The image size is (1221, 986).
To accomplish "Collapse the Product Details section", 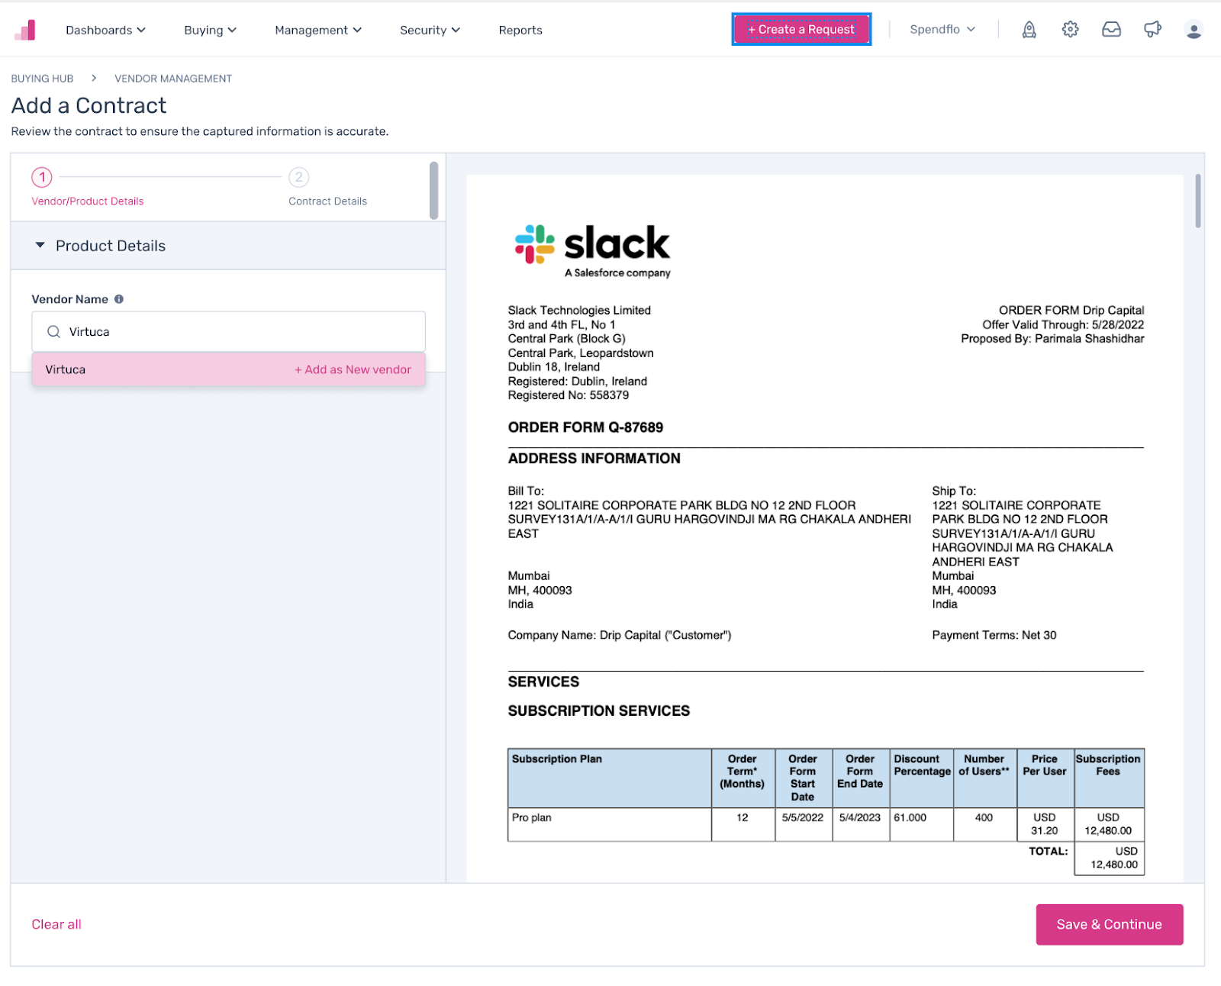I will [40, 246].
